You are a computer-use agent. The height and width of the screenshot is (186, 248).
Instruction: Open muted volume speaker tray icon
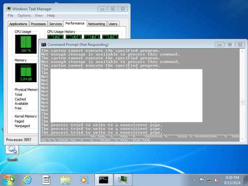[x=216, y=180]
